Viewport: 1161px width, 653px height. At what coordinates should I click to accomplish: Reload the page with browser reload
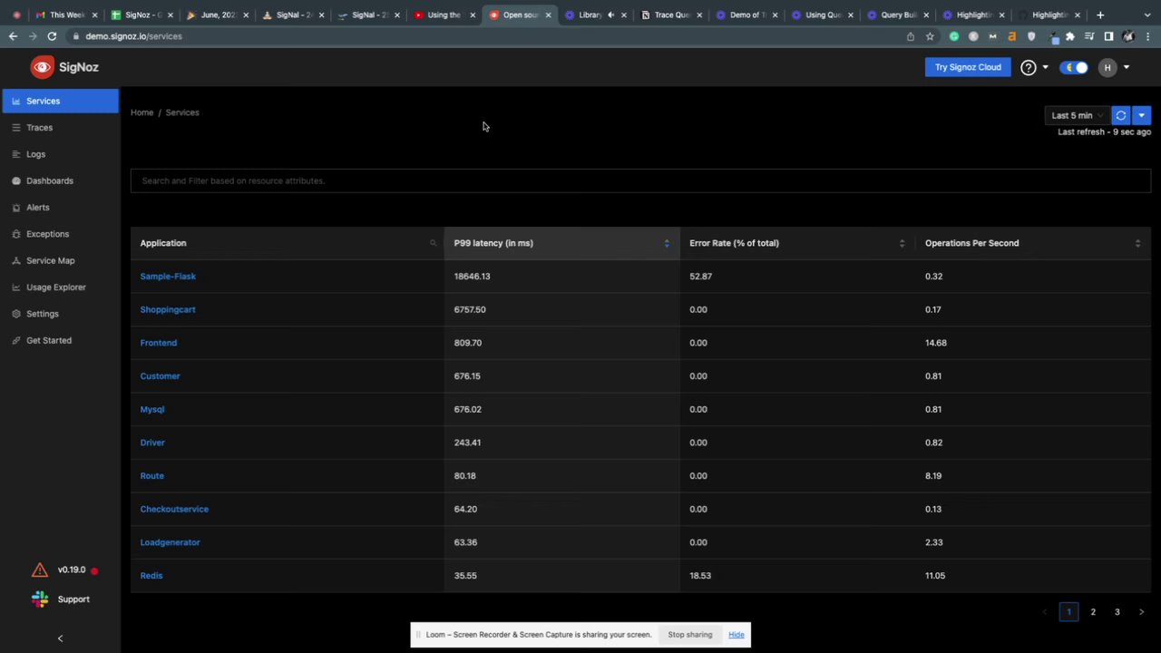coord(52,36)
